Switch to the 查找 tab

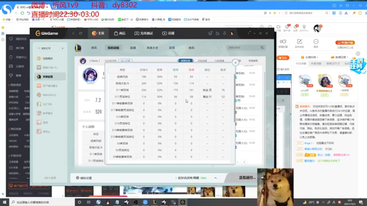point(191,48)
